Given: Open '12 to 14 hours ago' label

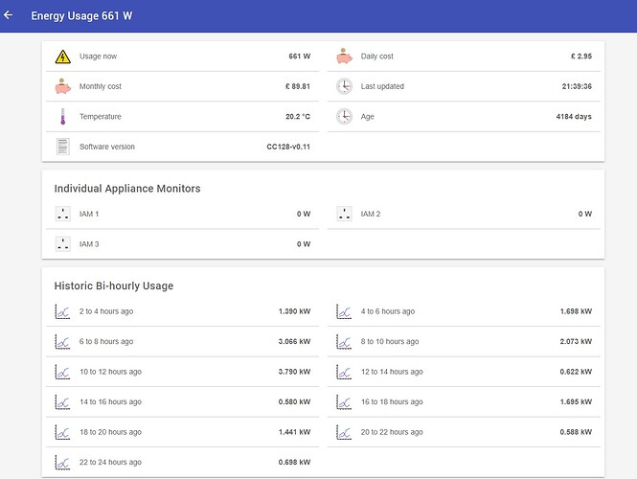Looking at the screenshot, I should [392, 372].
